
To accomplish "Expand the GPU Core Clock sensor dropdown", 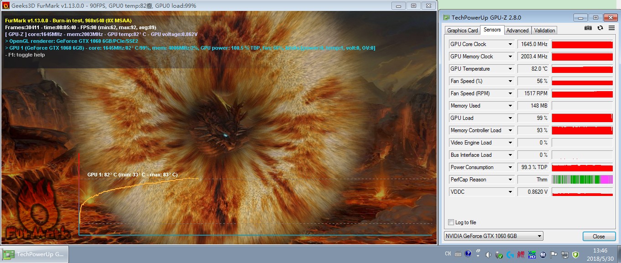I will [x=511, y=44].
